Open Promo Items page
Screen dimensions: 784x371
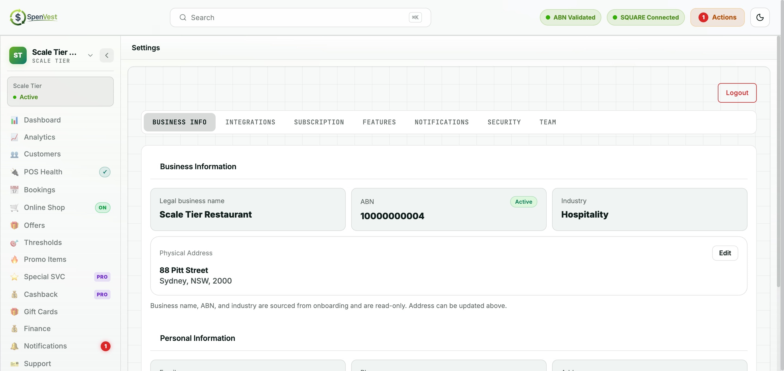point(60,260)
